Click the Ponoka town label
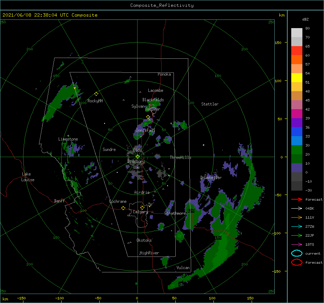This screenshot has height=303, width=324. (164, 74)
